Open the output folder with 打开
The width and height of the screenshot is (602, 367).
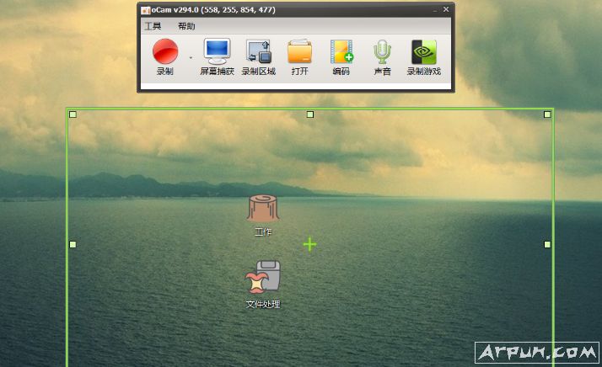click(x=299, y=56)
